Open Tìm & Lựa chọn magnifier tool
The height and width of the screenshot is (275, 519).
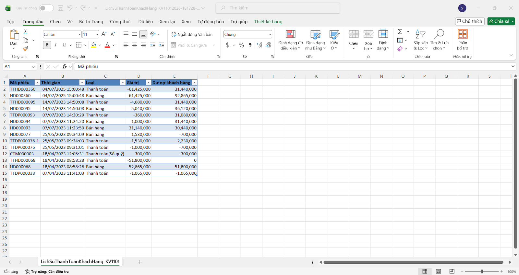[x=439, y=39]
